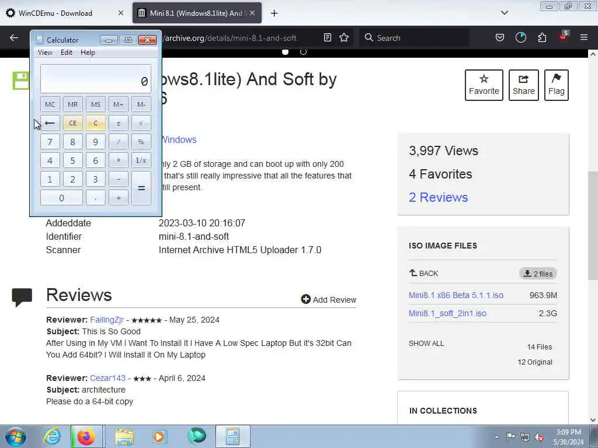Viewport: 598px width, 448px height.
Task: Click Calculator M+ button
Action: click(118, 104)
